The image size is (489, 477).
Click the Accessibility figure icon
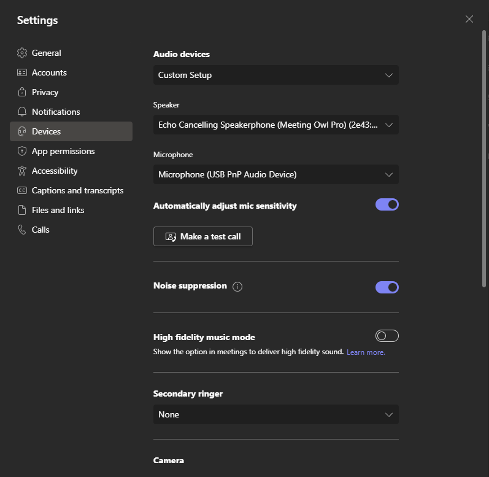(x=22, y=171)
